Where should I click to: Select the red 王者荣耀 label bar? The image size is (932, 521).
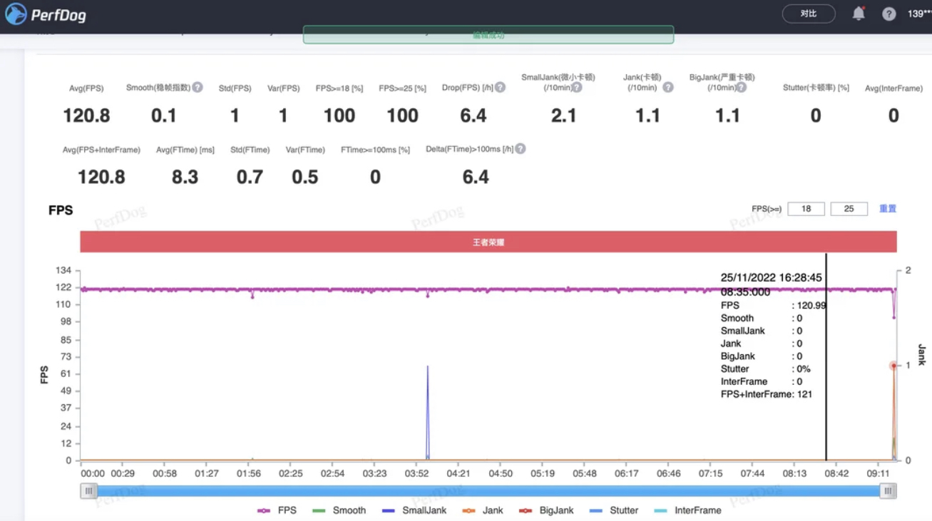[x=488, y=242]
